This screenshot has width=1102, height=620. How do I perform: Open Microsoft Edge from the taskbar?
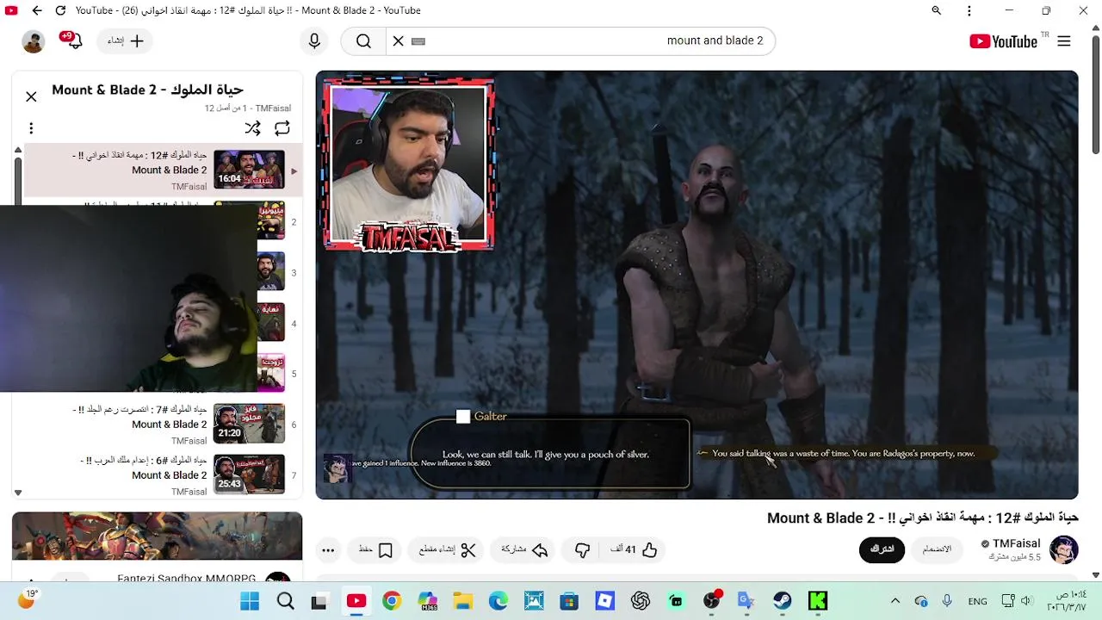pyautogui.click(x=498, y=601)
